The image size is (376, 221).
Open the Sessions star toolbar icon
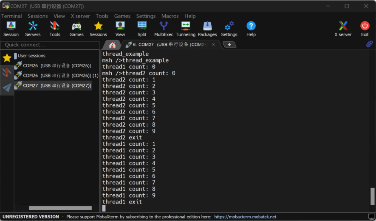(x=98, y=29)
